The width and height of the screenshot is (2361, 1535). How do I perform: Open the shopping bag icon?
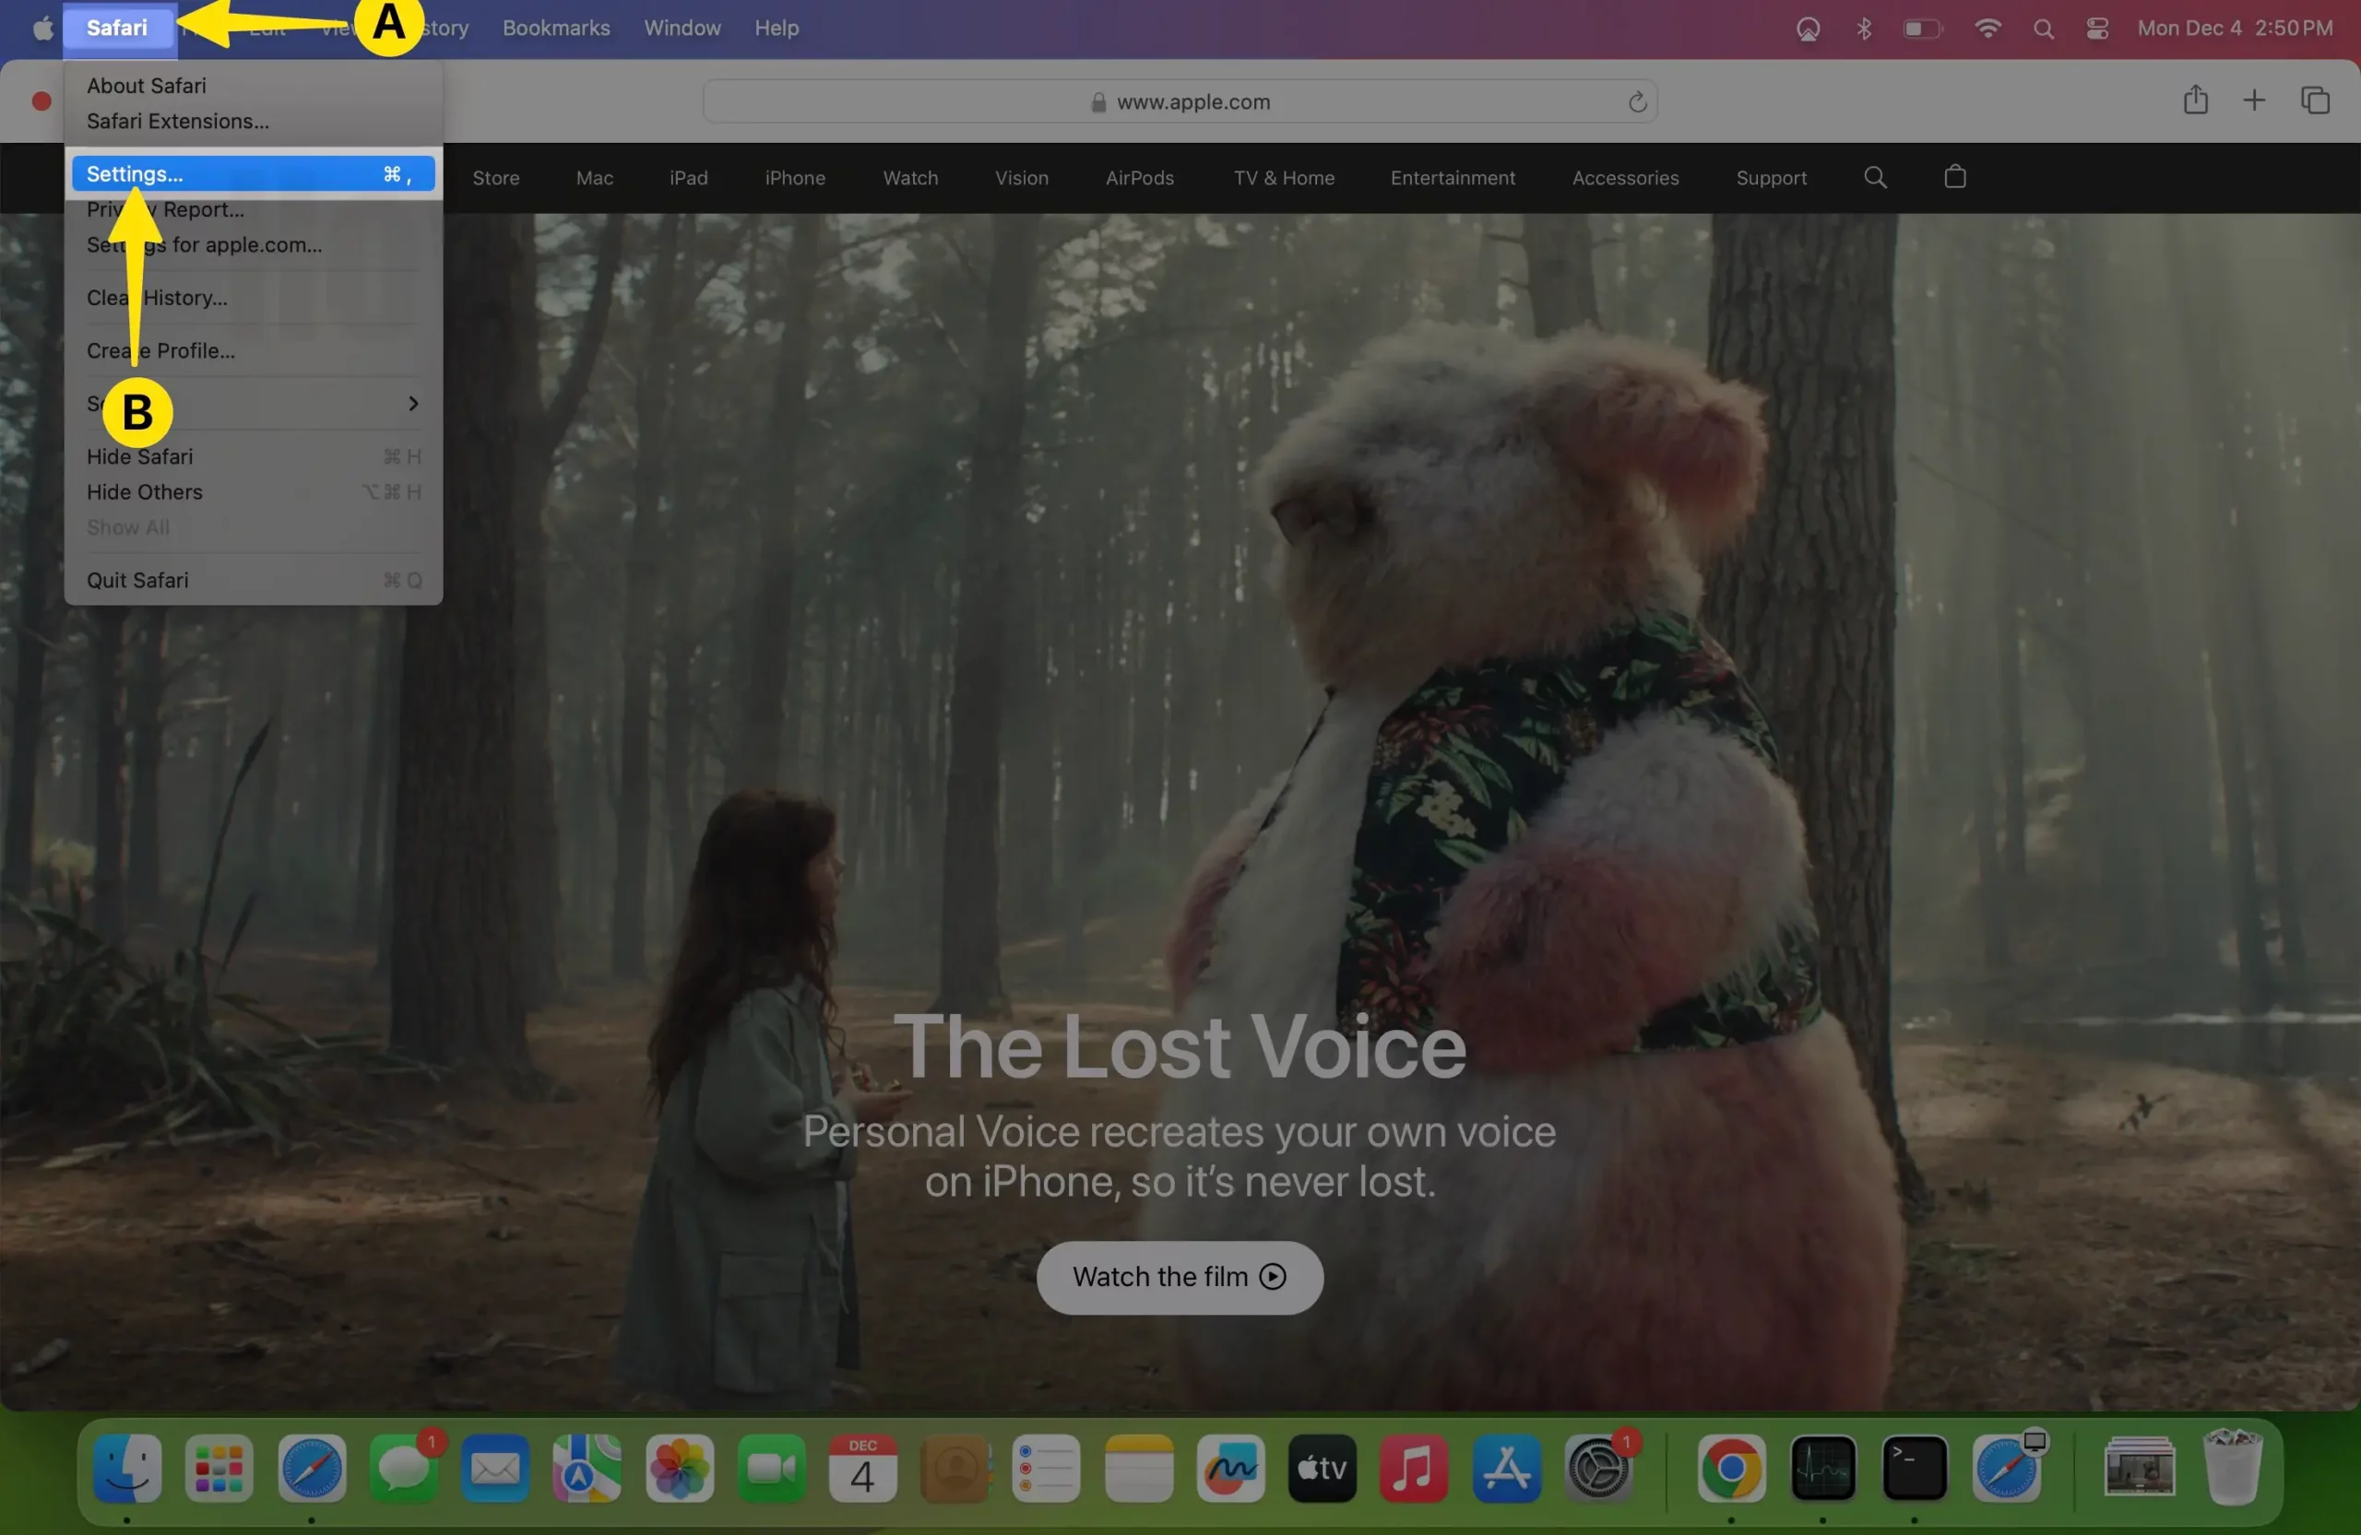(x=1954, y=176)
